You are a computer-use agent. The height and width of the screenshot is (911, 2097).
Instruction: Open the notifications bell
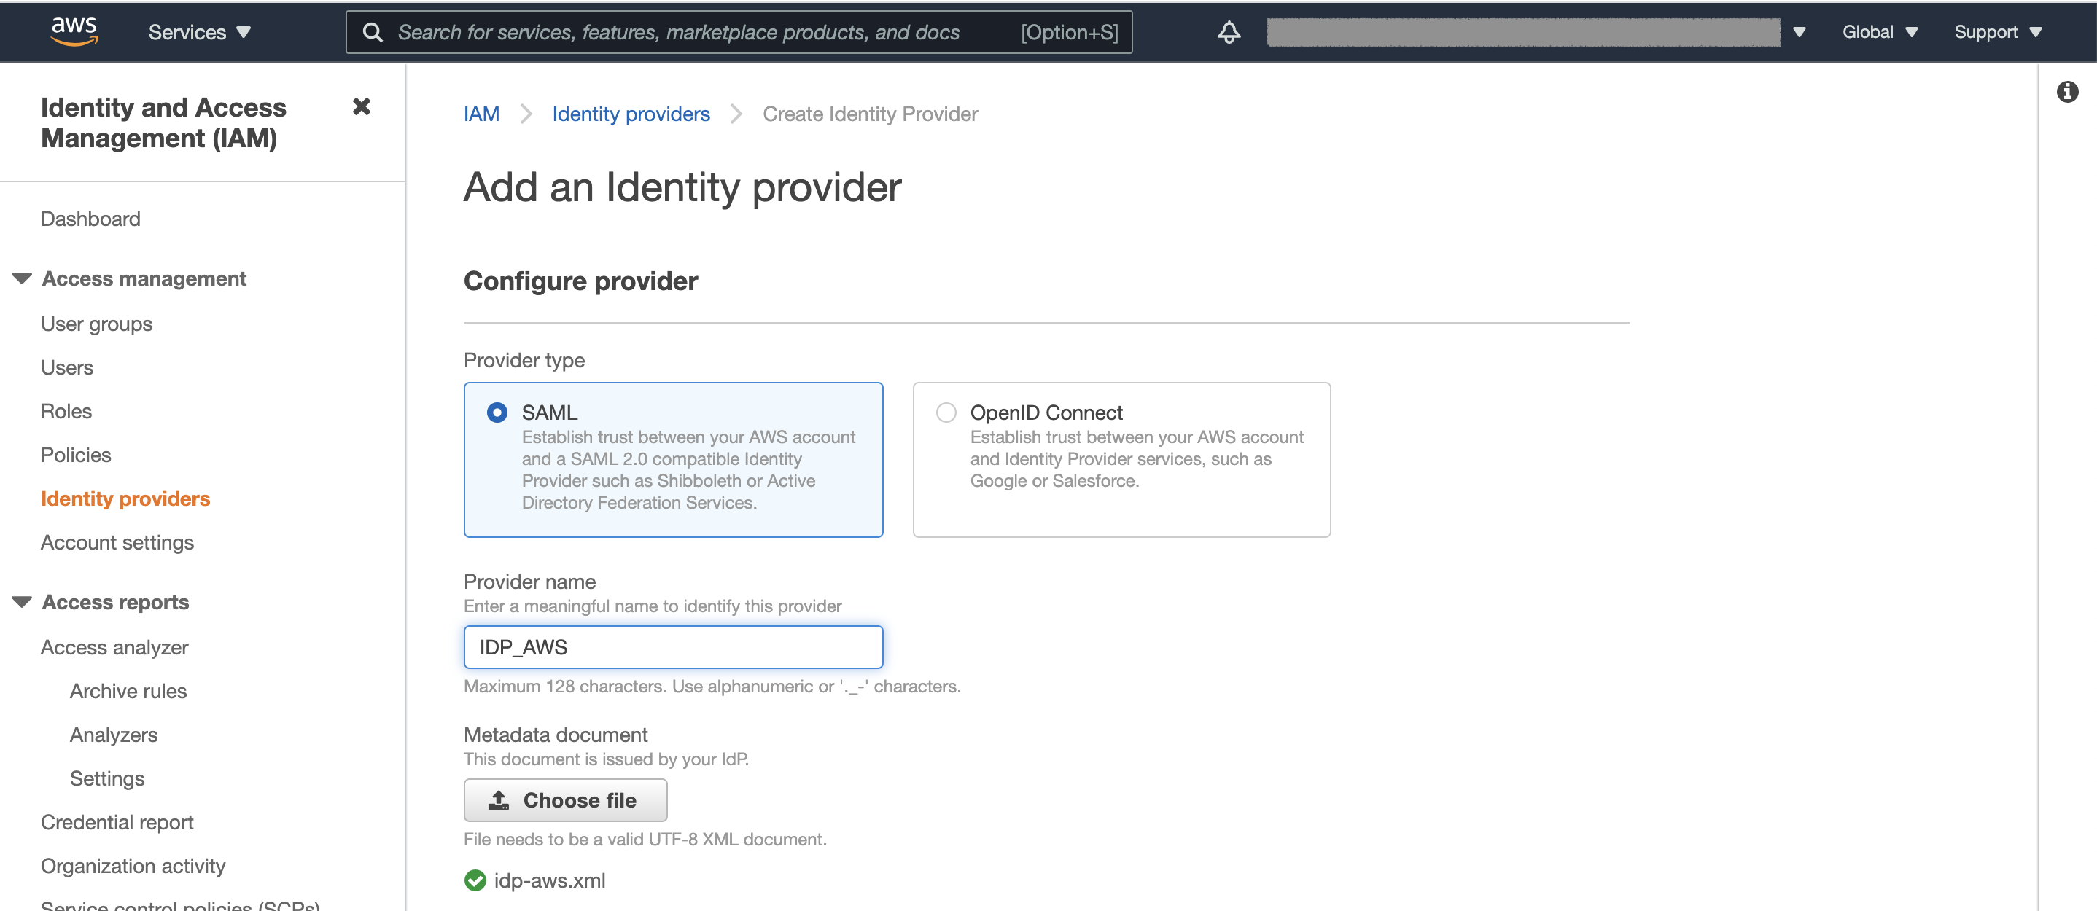point(1229,33)
